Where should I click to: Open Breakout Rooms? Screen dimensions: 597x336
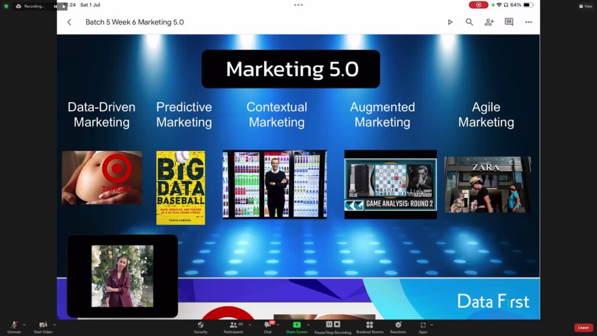click(x=370, y=327)
